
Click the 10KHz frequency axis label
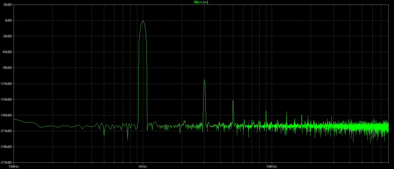[272, 166]
